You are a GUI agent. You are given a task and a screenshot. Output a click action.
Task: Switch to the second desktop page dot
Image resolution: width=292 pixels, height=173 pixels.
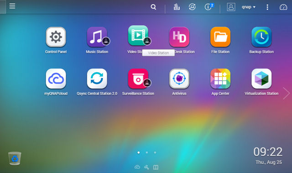[147, 152]
